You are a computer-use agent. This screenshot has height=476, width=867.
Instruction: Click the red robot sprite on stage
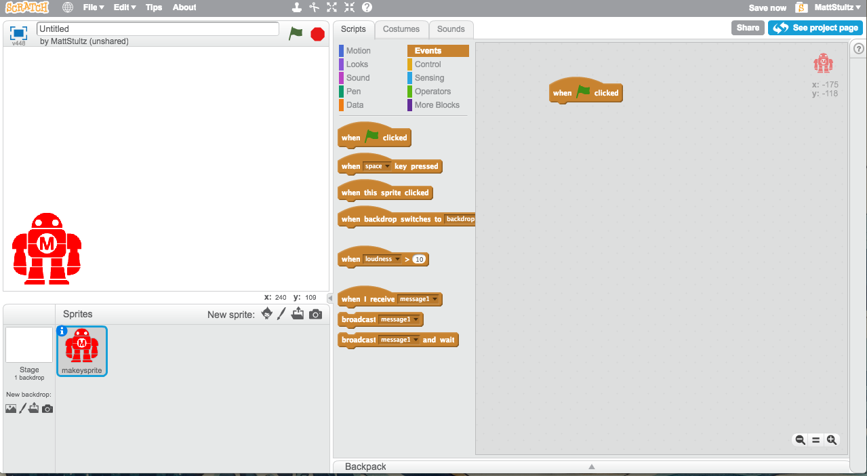pos(47,249)
